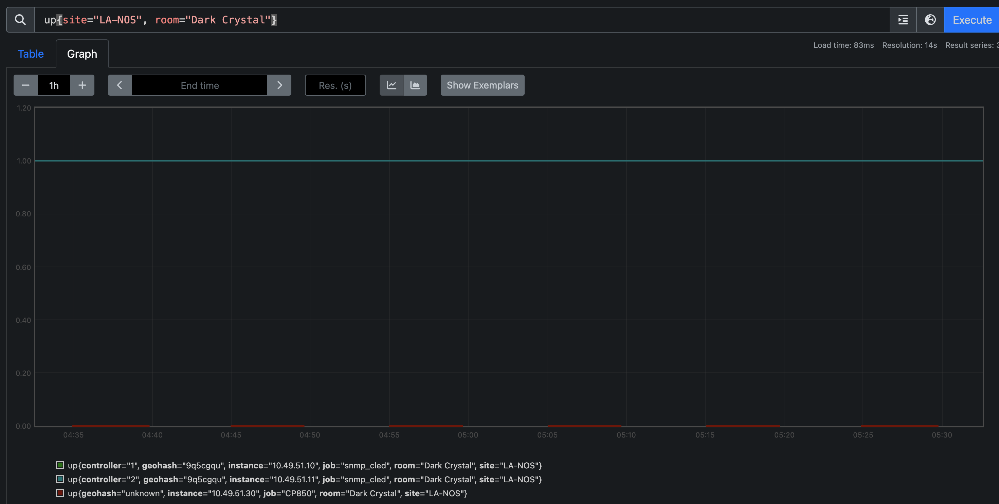Toggle CP850 job series in legend
Viewport: 999px width, 504px height.
click(268, 493)
